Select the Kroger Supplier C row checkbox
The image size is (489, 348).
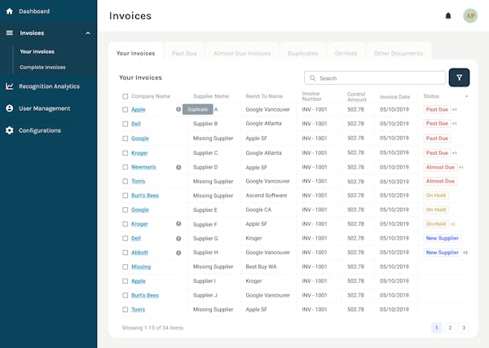(125, 152)
